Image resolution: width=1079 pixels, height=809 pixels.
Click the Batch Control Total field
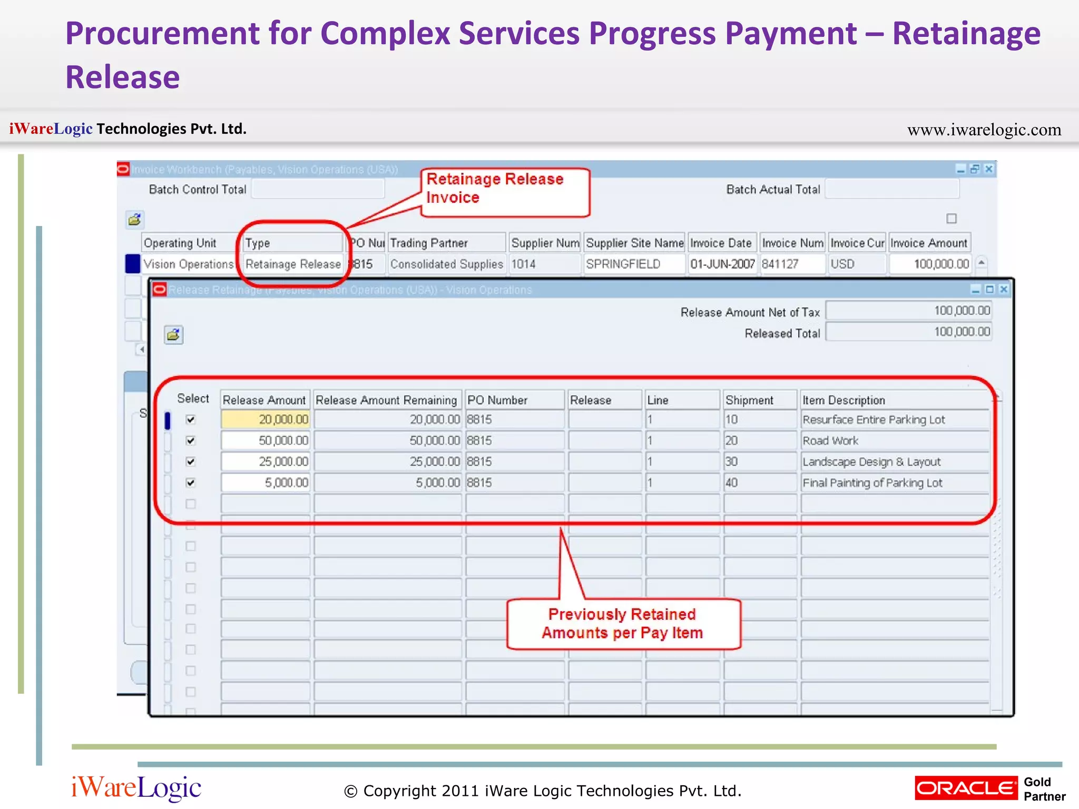(x=318, y=189)
